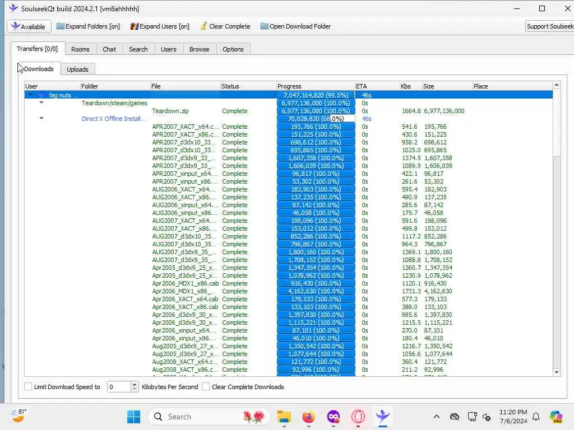Sort by the ETA column header

(x=377, y=86)
